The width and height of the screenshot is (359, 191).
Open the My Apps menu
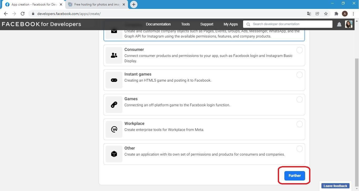pyautogui.click(x=231, y=24)
